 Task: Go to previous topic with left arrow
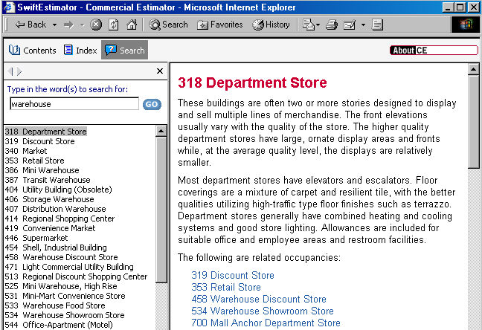click(11, 71)
